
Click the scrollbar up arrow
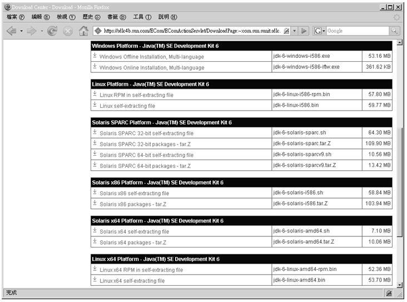(x=400, y=42)
